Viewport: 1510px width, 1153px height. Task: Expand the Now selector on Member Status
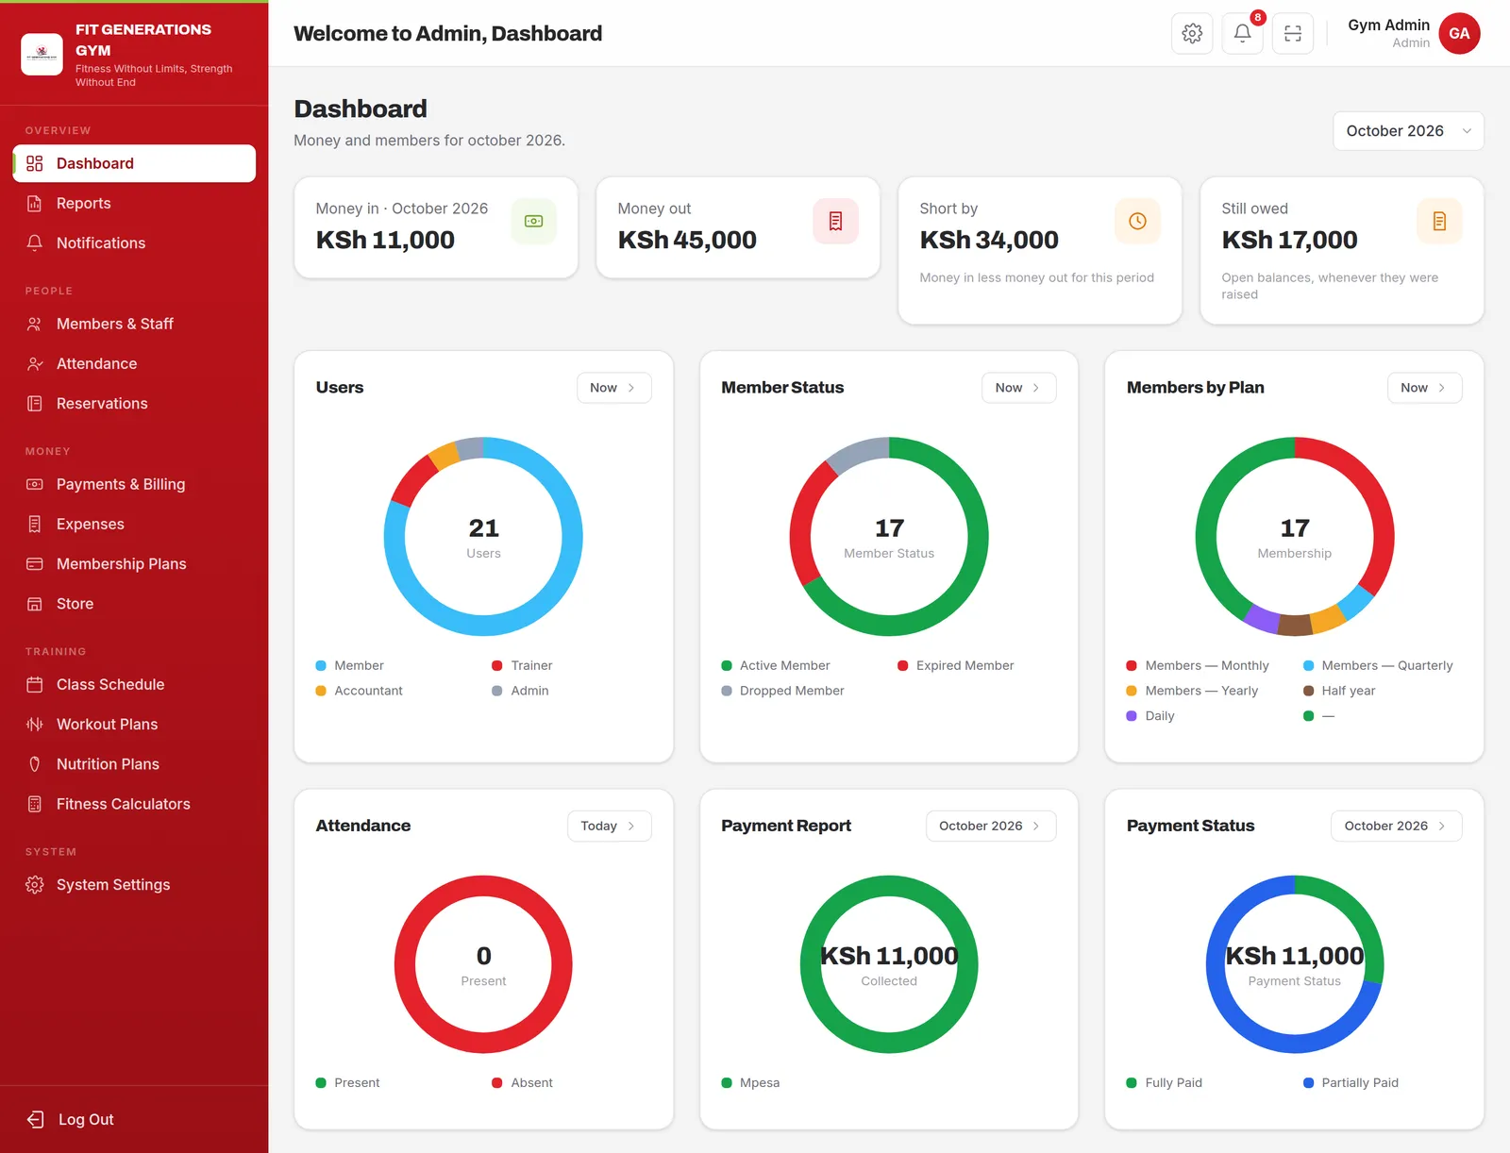pyautogui.click(x=1019, y=388)
